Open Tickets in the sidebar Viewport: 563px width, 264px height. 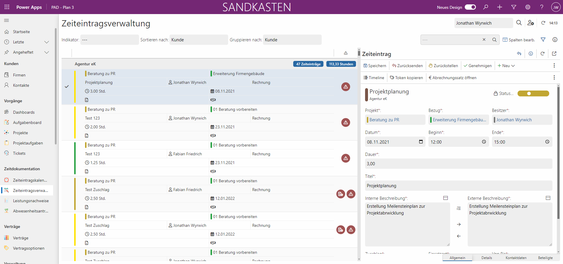coord(19,153)
